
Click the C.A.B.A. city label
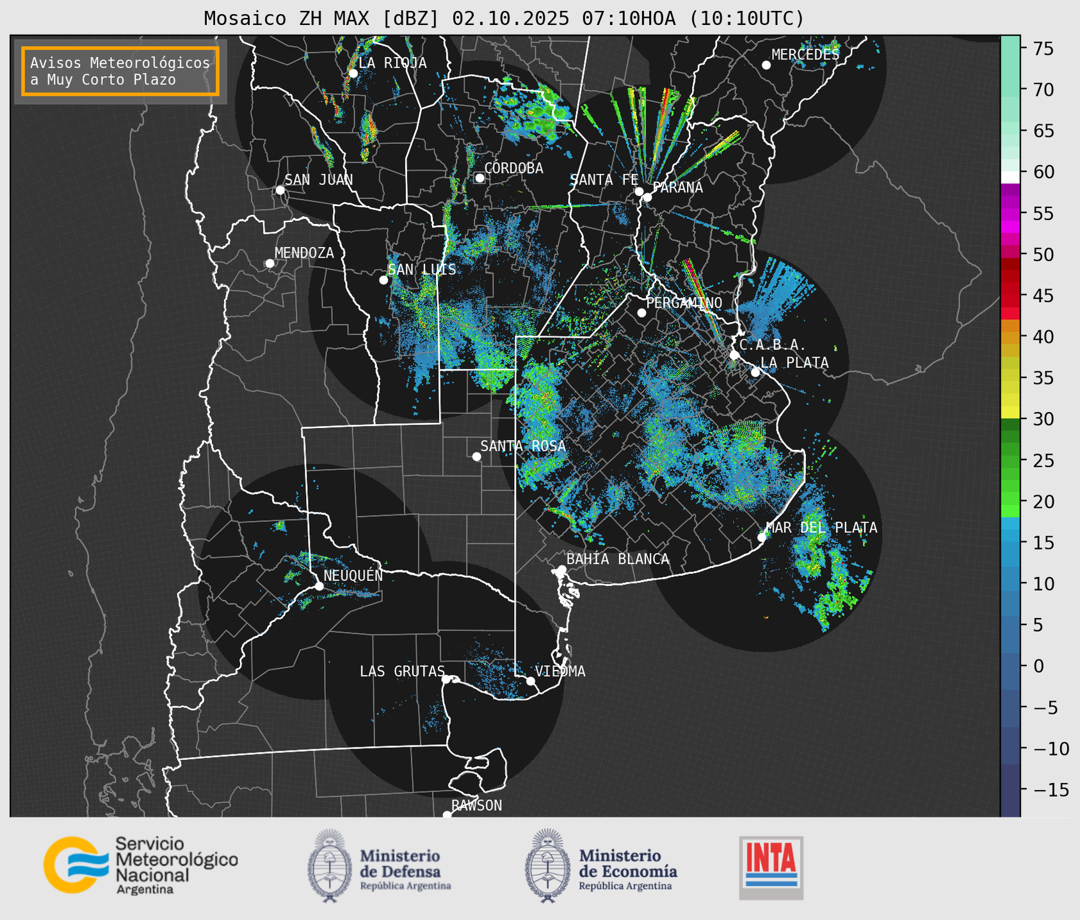[772, 345]
